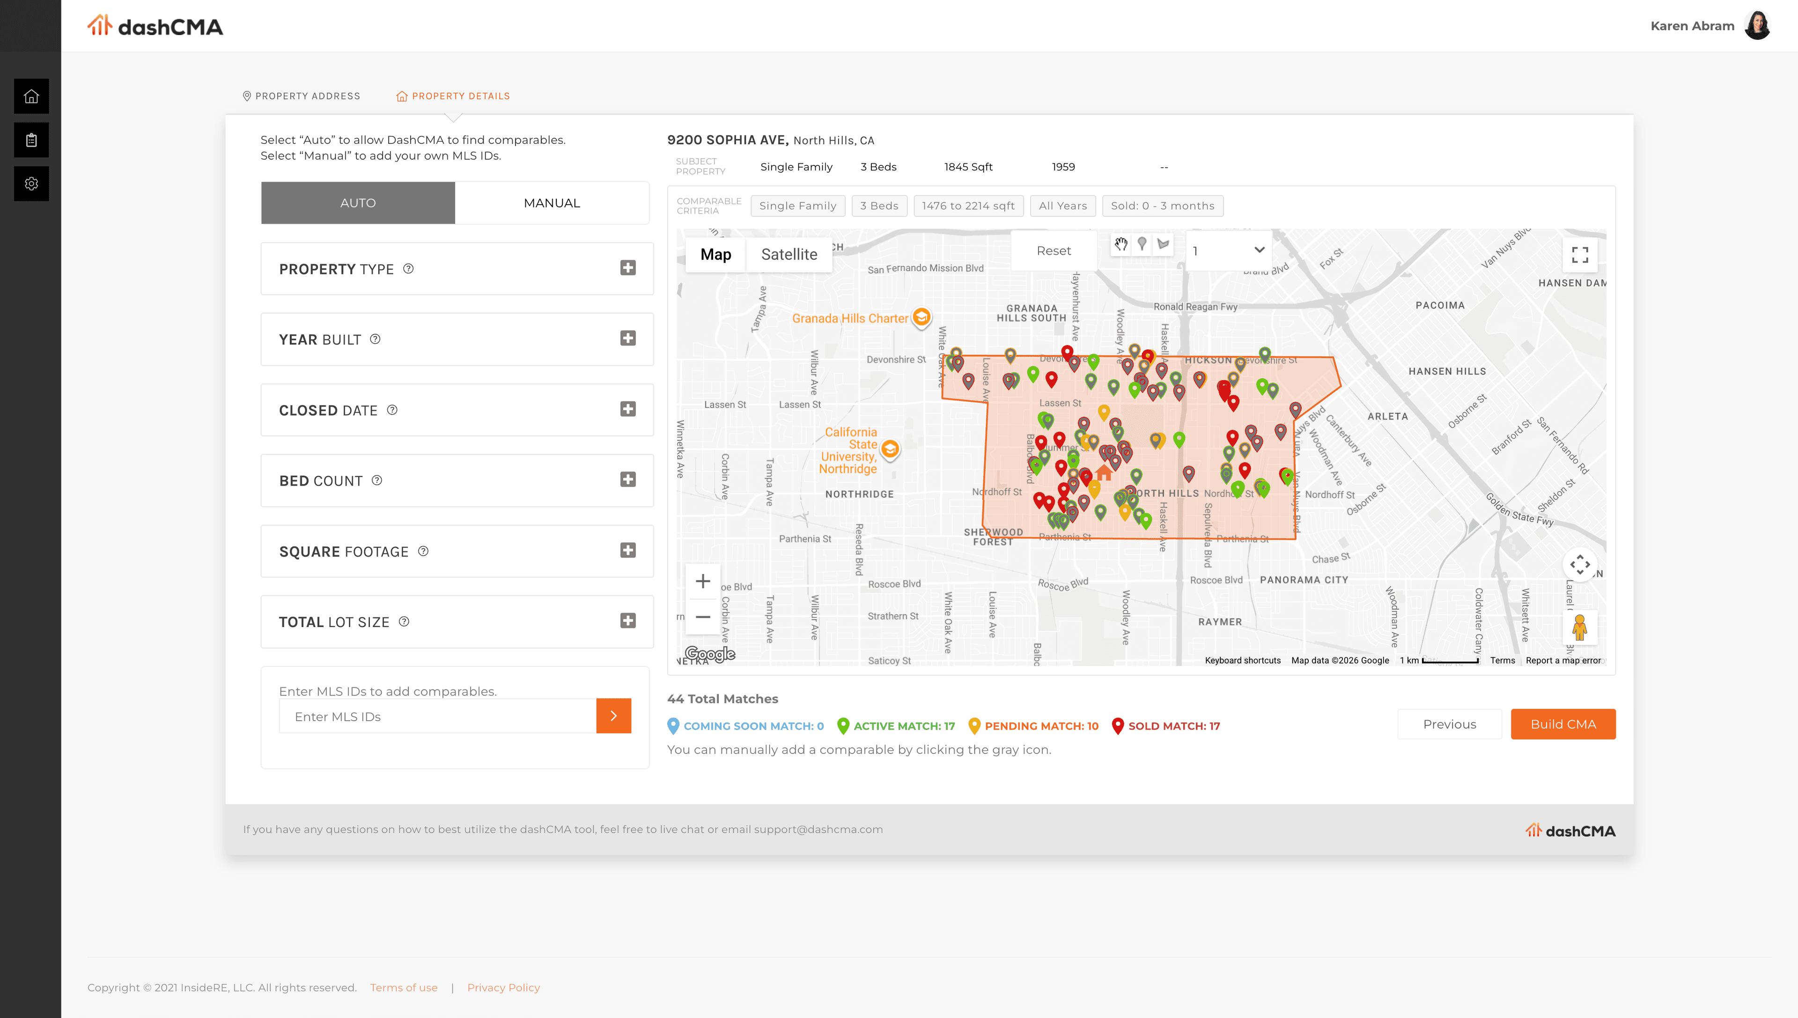Select the marker drawing tool on map
Screen dimensions: 1798x1018
(x=1142, y=244)
